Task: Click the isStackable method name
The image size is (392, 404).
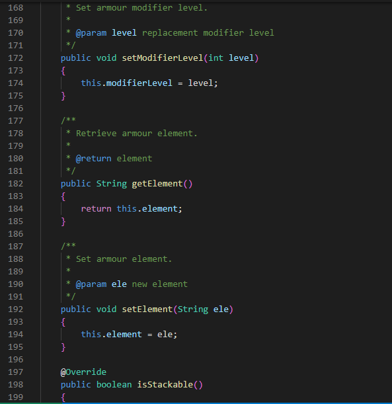Action: [165, 385]
